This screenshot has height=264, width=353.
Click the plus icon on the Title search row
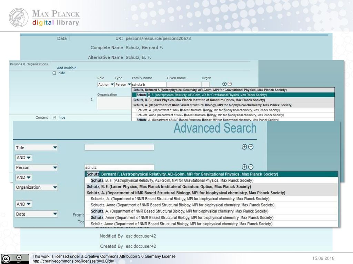click(x=244, y=147)
